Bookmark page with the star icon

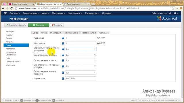coord(173,8)
